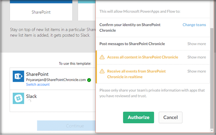Click scrollbar down arrow in dialog
The height and width of the screenshot is (135, 216).
click(212, 130)
